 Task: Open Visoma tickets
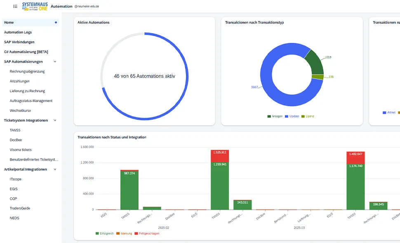point(20,150)
